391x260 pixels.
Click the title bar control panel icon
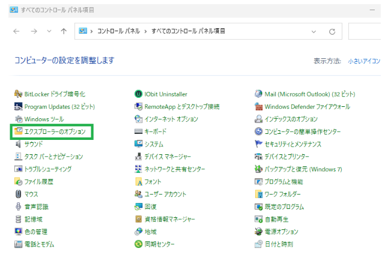(14, 10)
